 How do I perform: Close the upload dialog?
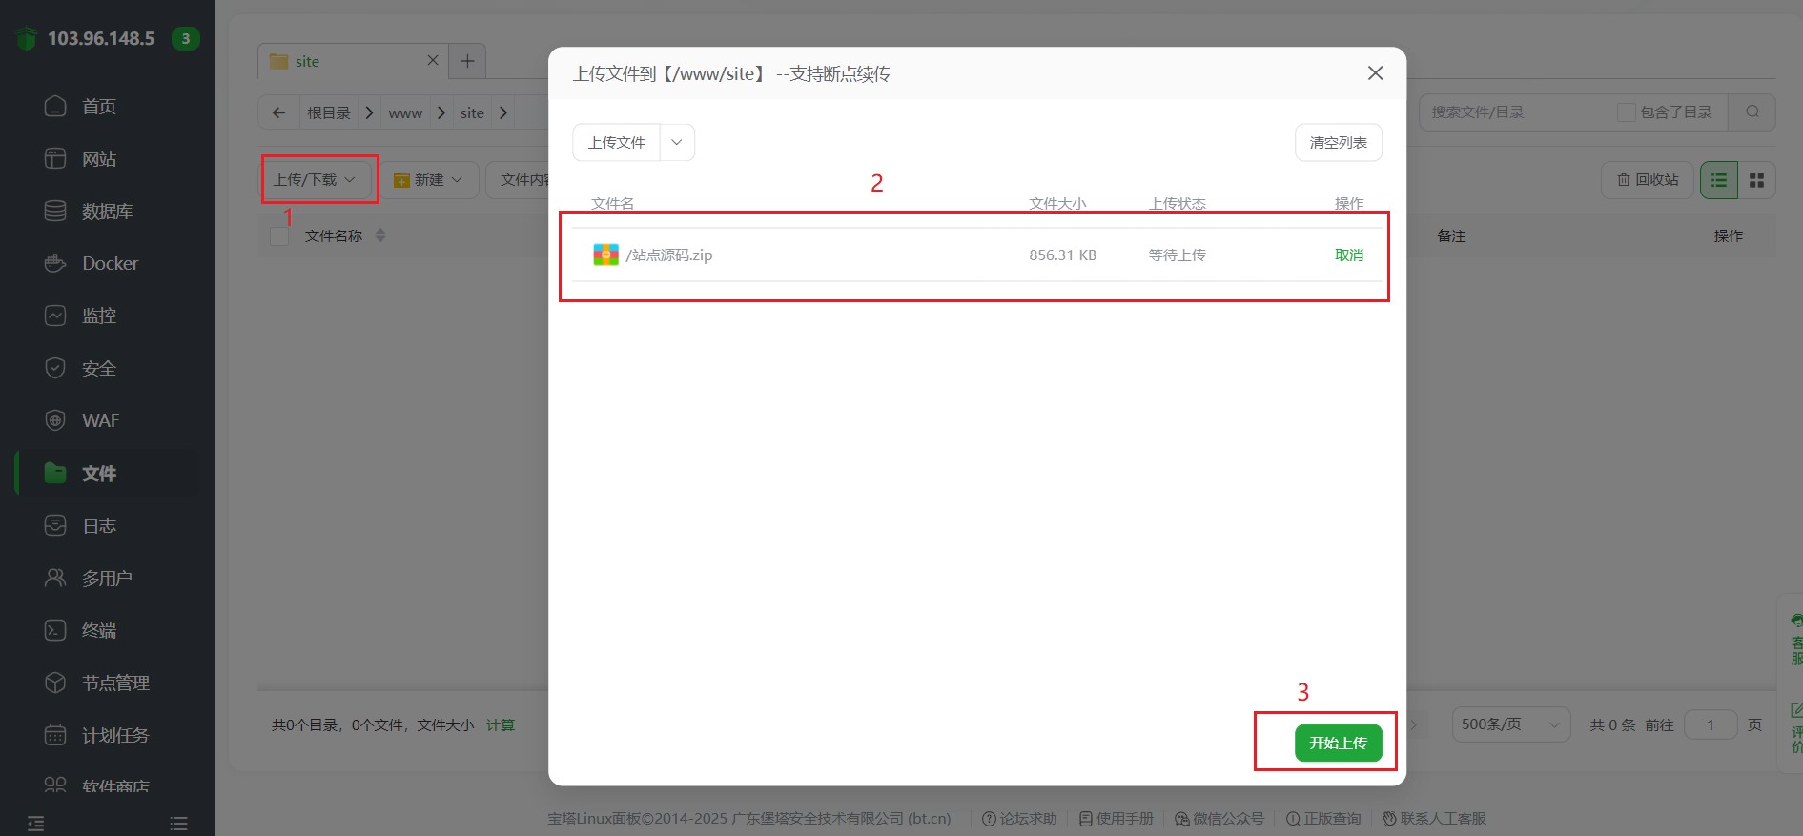point(1375,73)
